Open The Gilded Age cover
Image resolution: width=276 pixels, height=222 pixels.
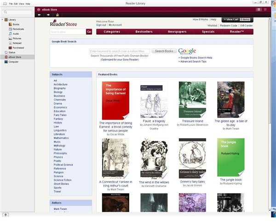[x=231, y=100]
